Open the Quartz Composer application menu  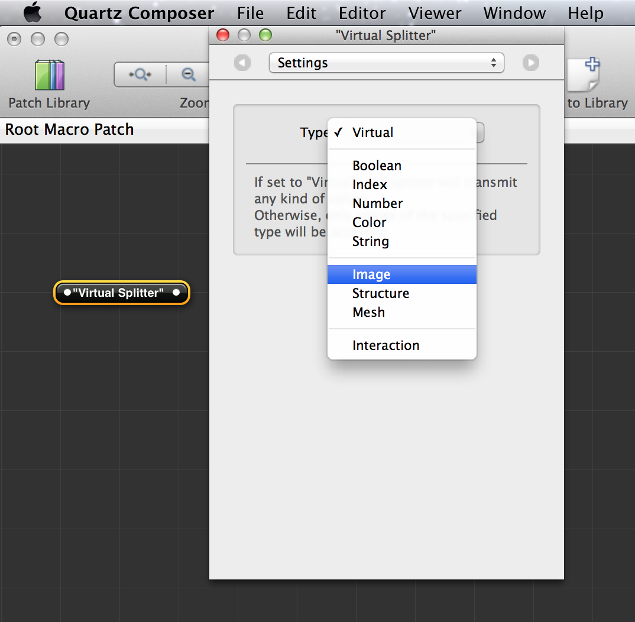tap(139, 13)
